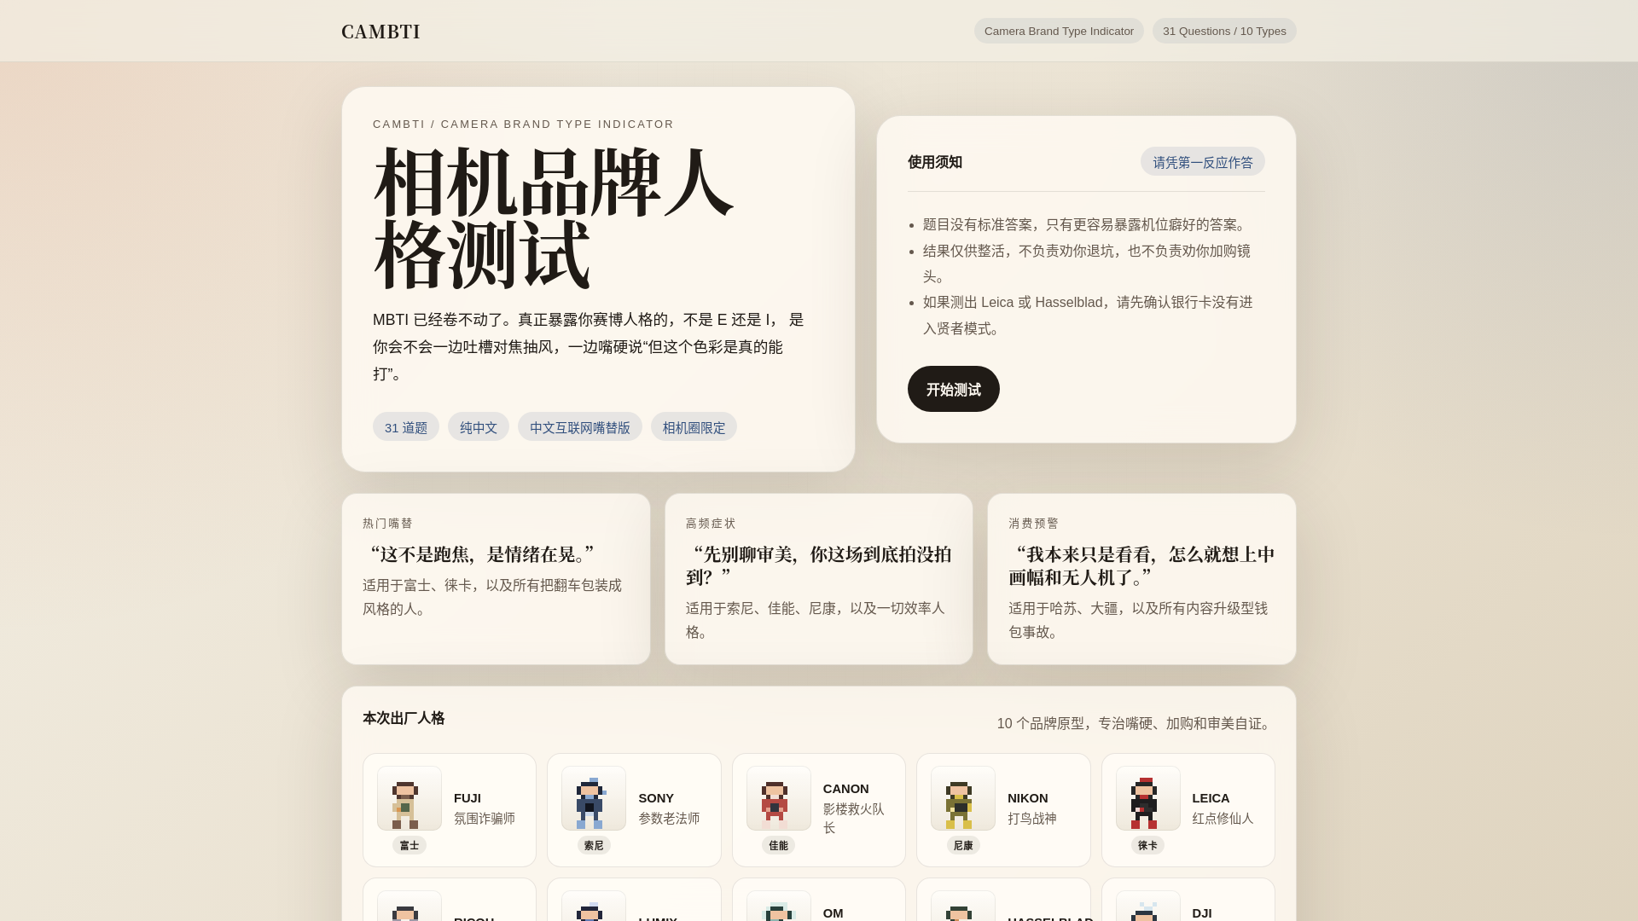Image resolution: width=1638 pixels, height=921 pixels.
Task: Click the SONY pixel avatar
Action: [594, 798]
